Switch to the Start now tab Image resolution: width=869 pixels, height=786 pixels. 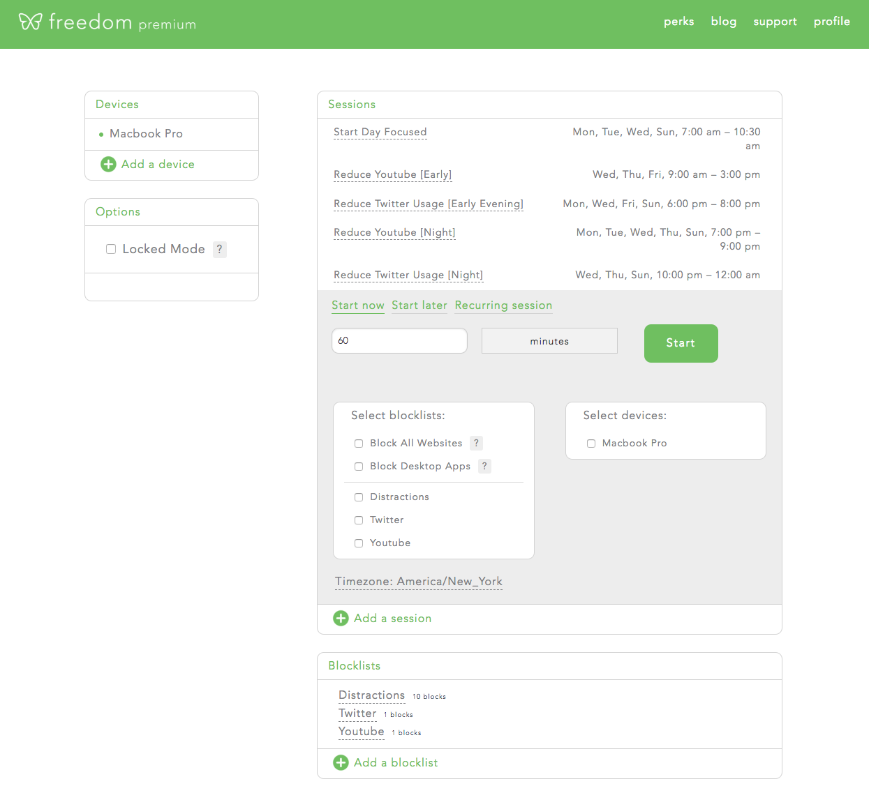tap(358, 305)
